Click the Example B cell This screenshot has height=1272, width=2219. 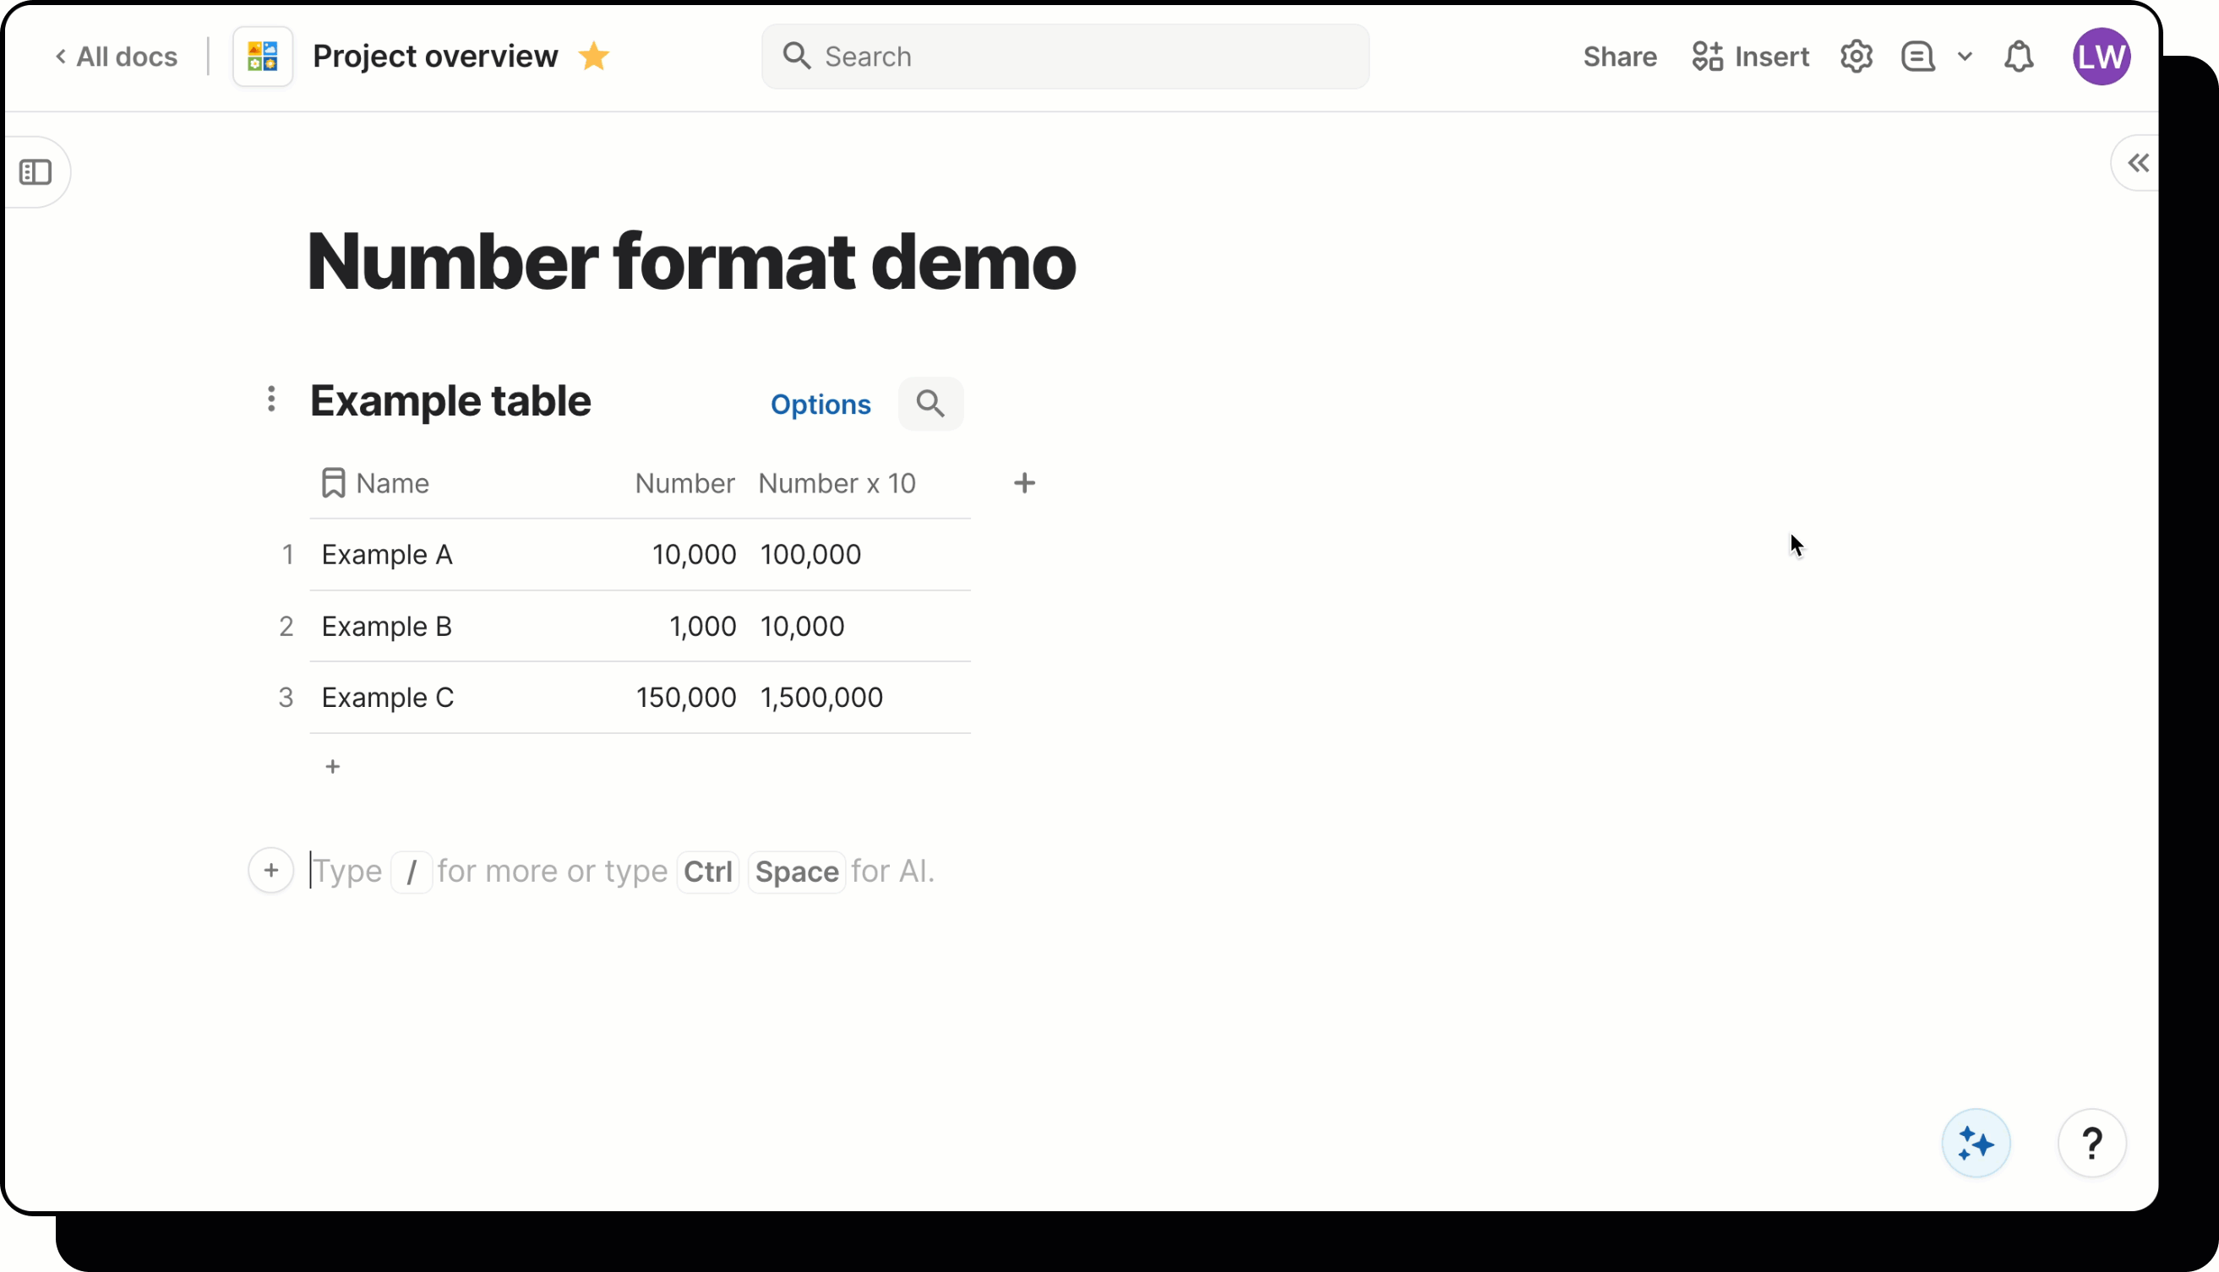coord(387,627)
